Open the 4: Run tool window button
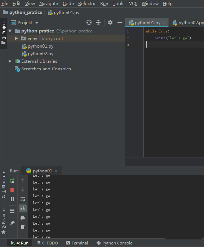 click(20, 243)
